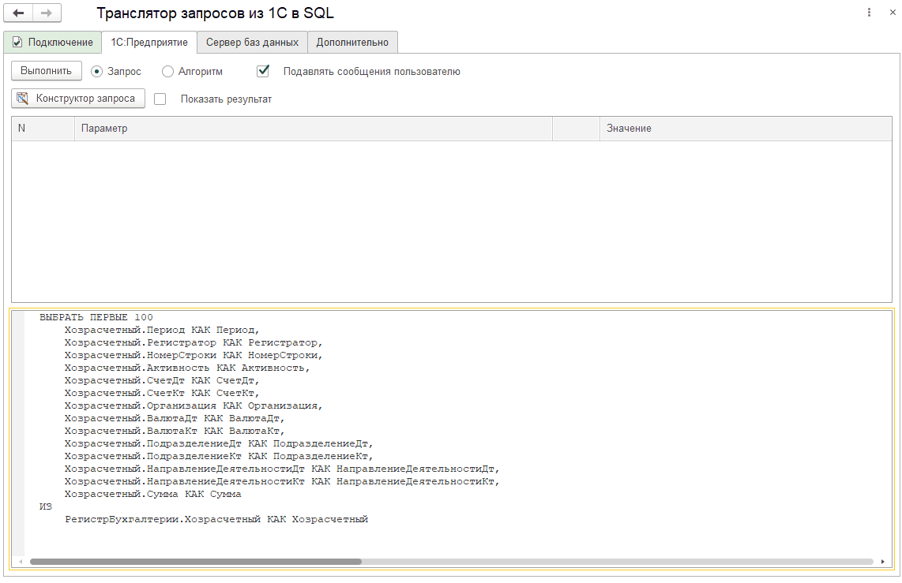The width and height of the screenshot is (902, 583).
Task: Enable the Показать результат checkbox
Action: 160,99
